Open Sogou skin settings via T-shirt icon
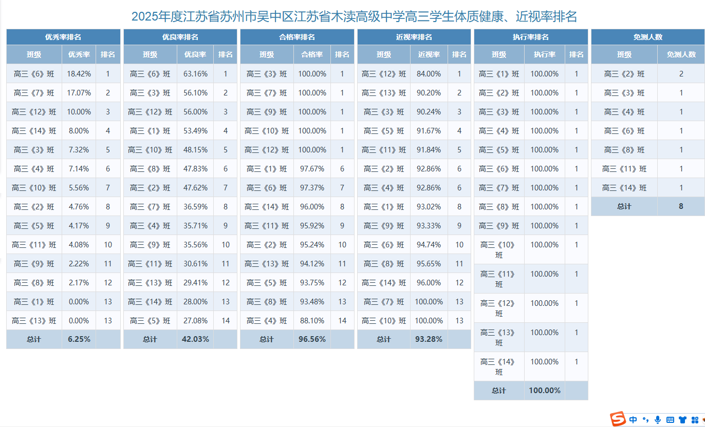Image resolution: width=705 pixels, height=427 pixels. pyautogui.click(x=683, y=419)
